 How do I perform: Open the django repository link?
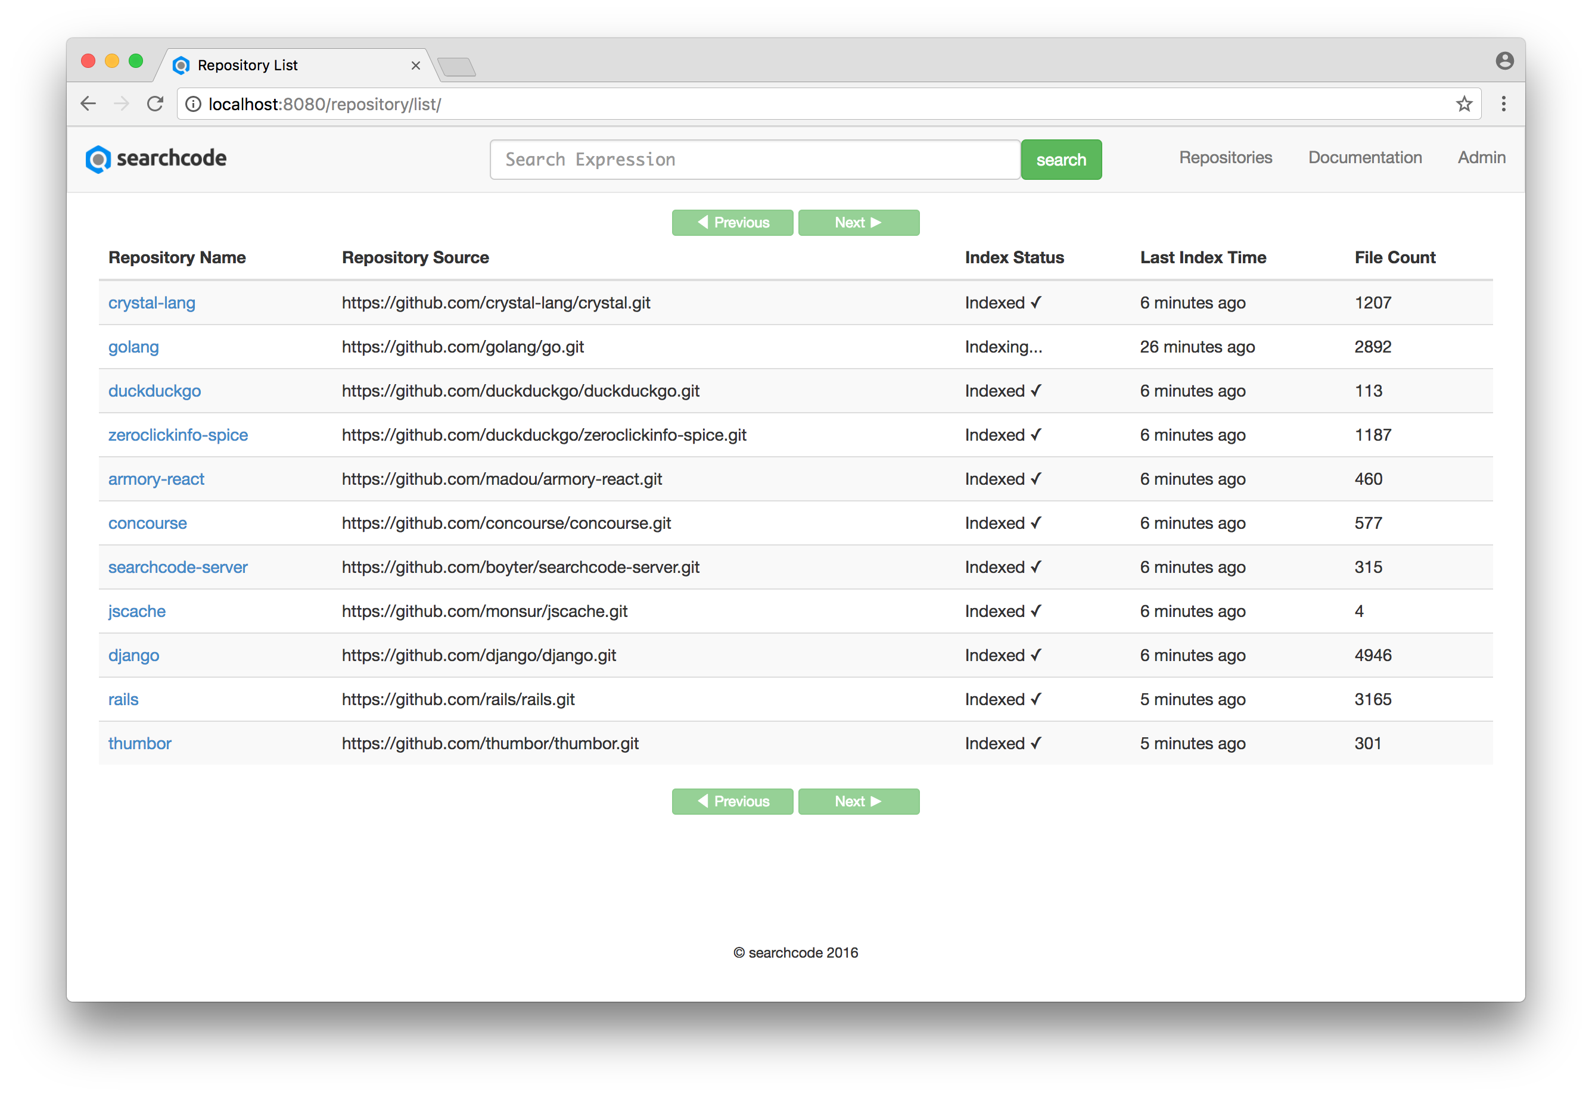(133, 655)
